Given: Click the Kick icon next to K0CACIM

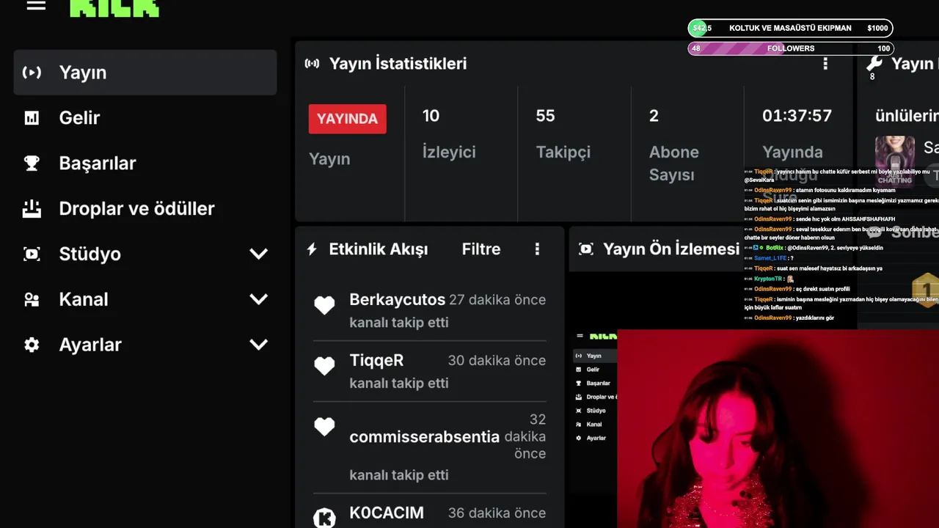Looking at the screenshot, I should [x=324, y=518].
